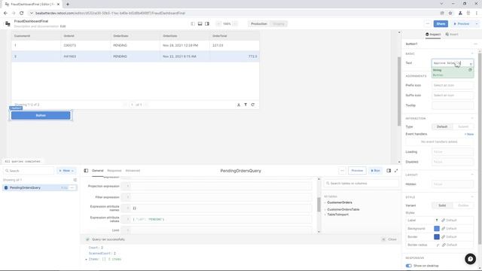482x271 pixels.
Task: Click the Border radius default link icon
Action: [444, 245]
